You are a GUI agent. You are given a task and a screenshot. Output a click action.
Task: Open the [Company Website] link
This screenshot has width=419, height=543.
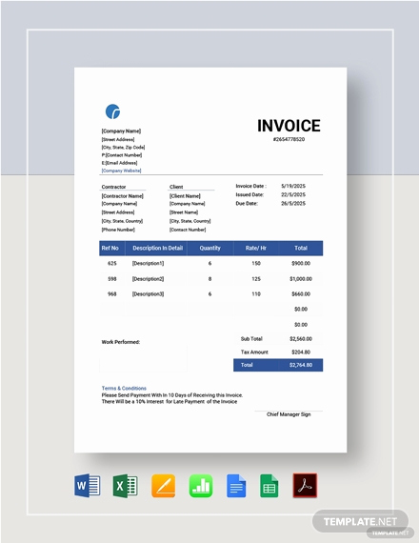click(121, 171)
